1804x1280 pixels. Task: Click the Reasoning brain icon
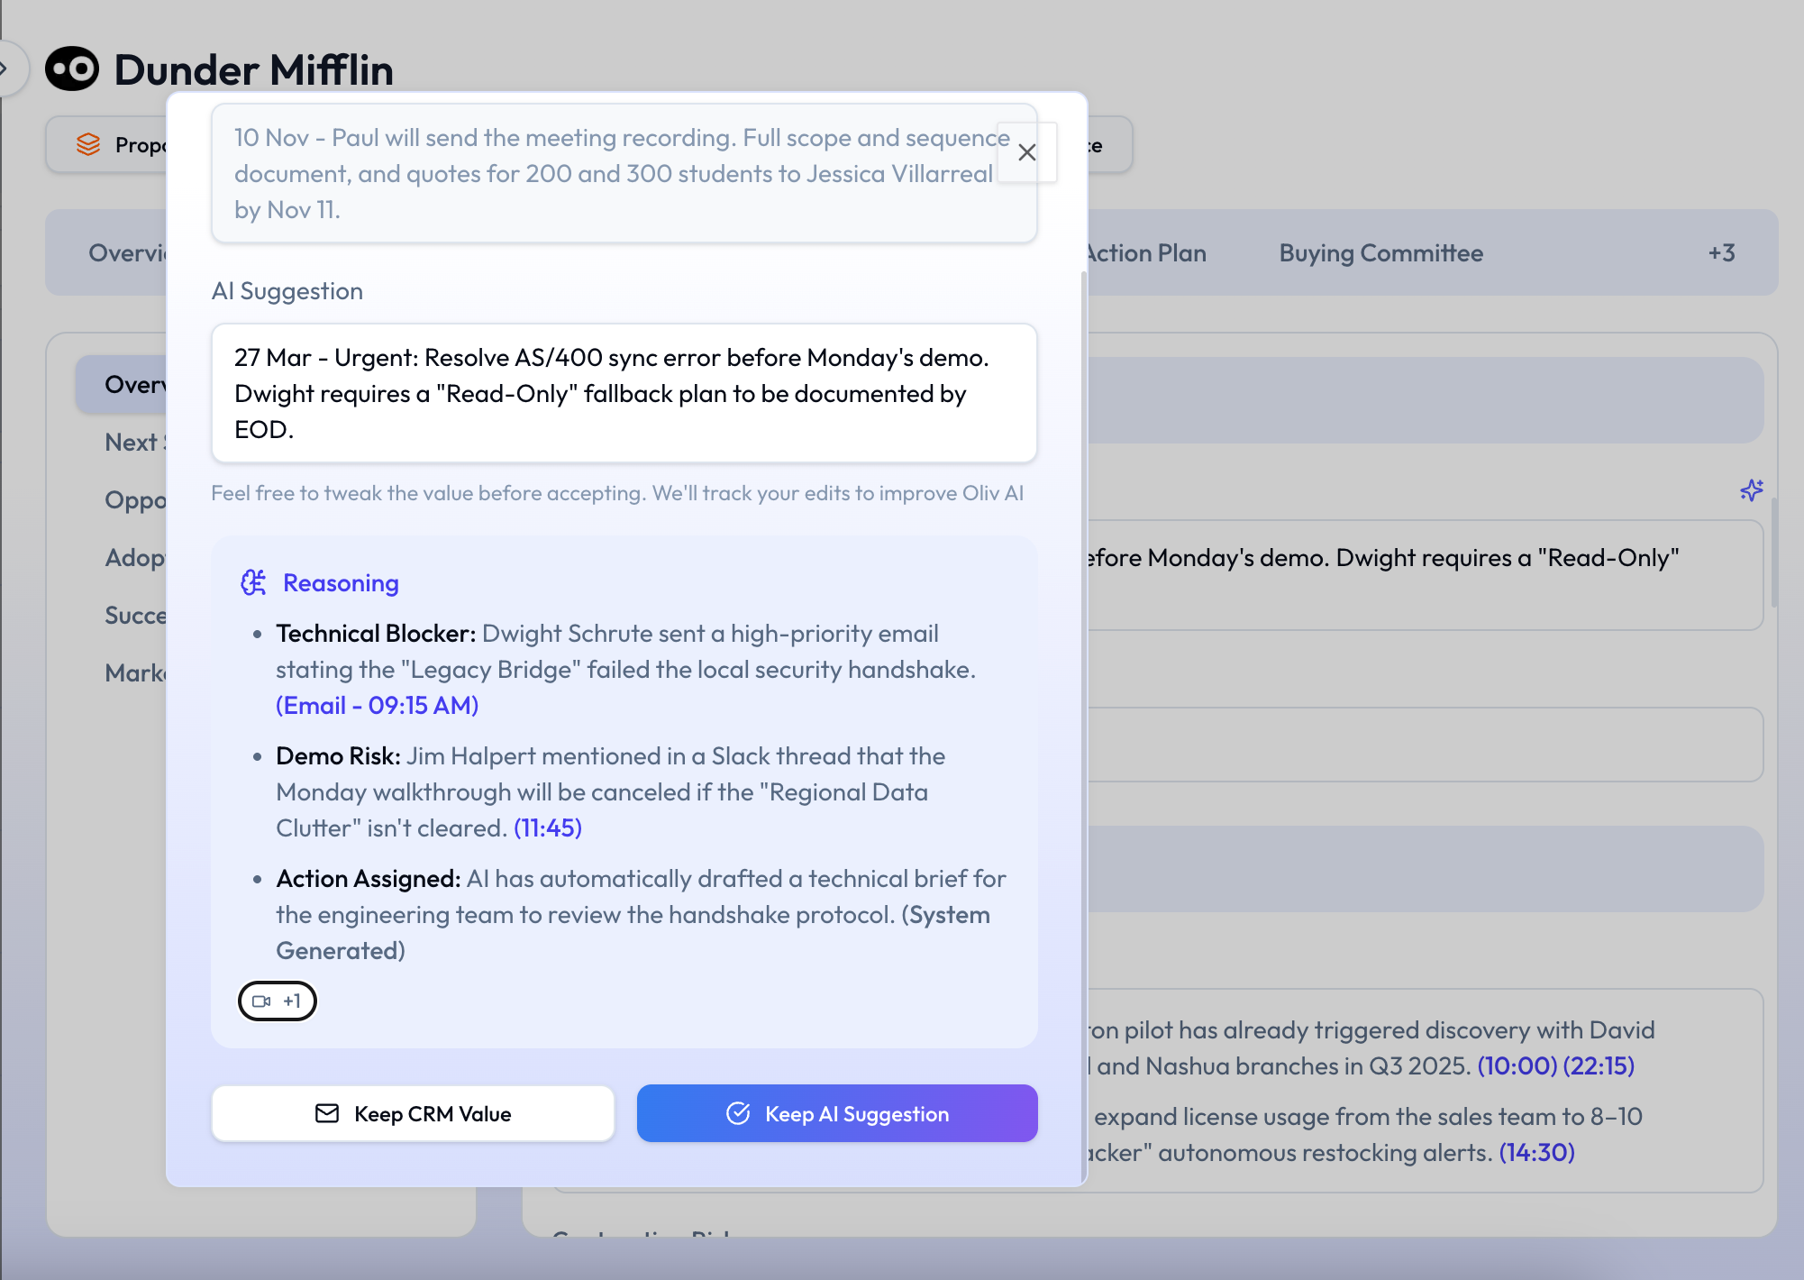point(253,583)
